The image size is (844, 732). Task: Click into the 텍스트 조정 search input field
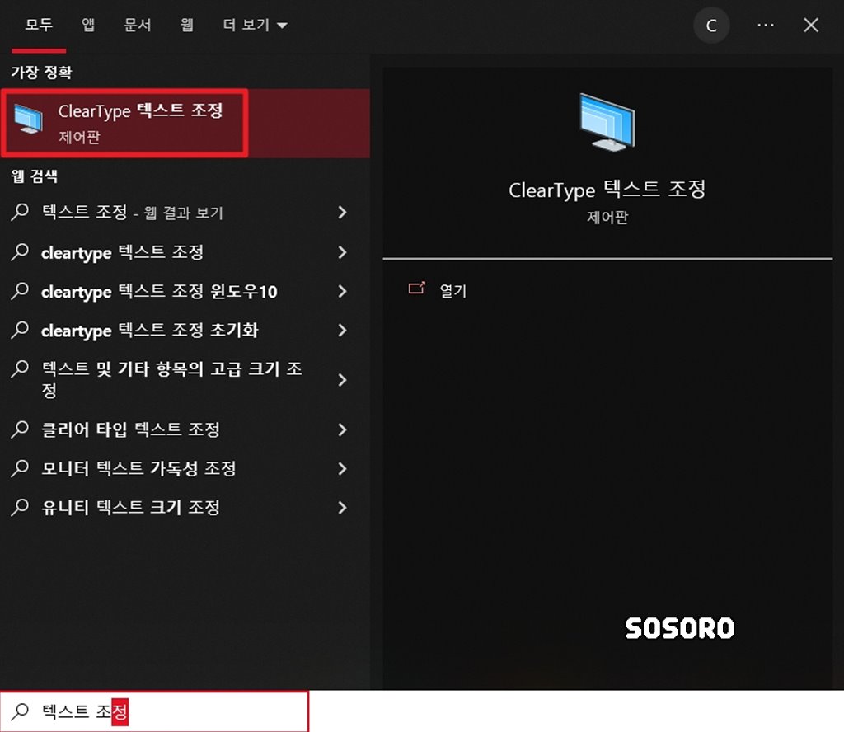point(154,711)
